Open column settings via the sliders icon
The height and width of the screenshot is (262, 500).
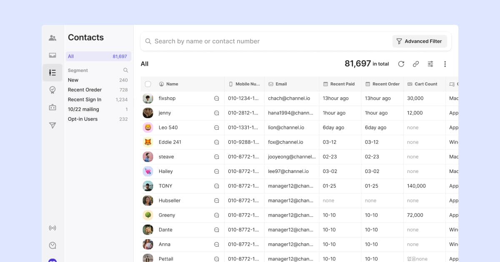coord(430,64)
